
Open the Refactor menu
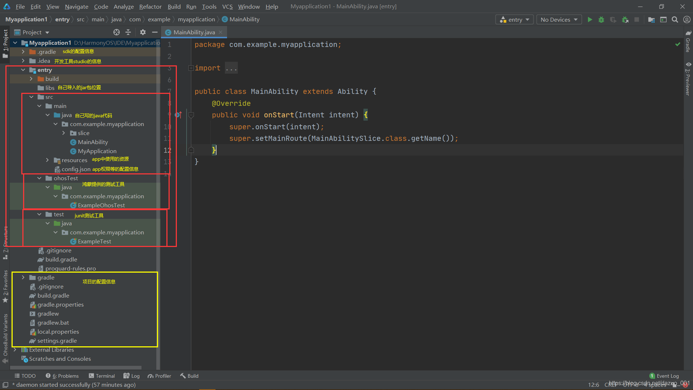tap(150, 6)
